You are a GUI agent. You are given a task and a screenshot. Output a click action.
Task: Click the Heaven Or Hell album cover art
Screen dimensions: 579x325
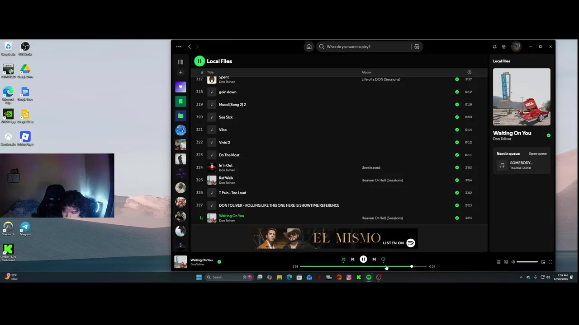click(x=522, y=97)
